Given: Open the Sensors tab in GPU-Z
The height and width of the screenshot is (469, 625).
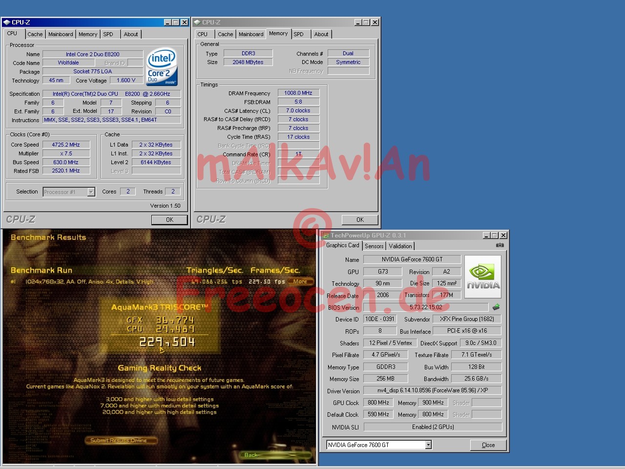Looking at the screenshot, I should 374,246.
